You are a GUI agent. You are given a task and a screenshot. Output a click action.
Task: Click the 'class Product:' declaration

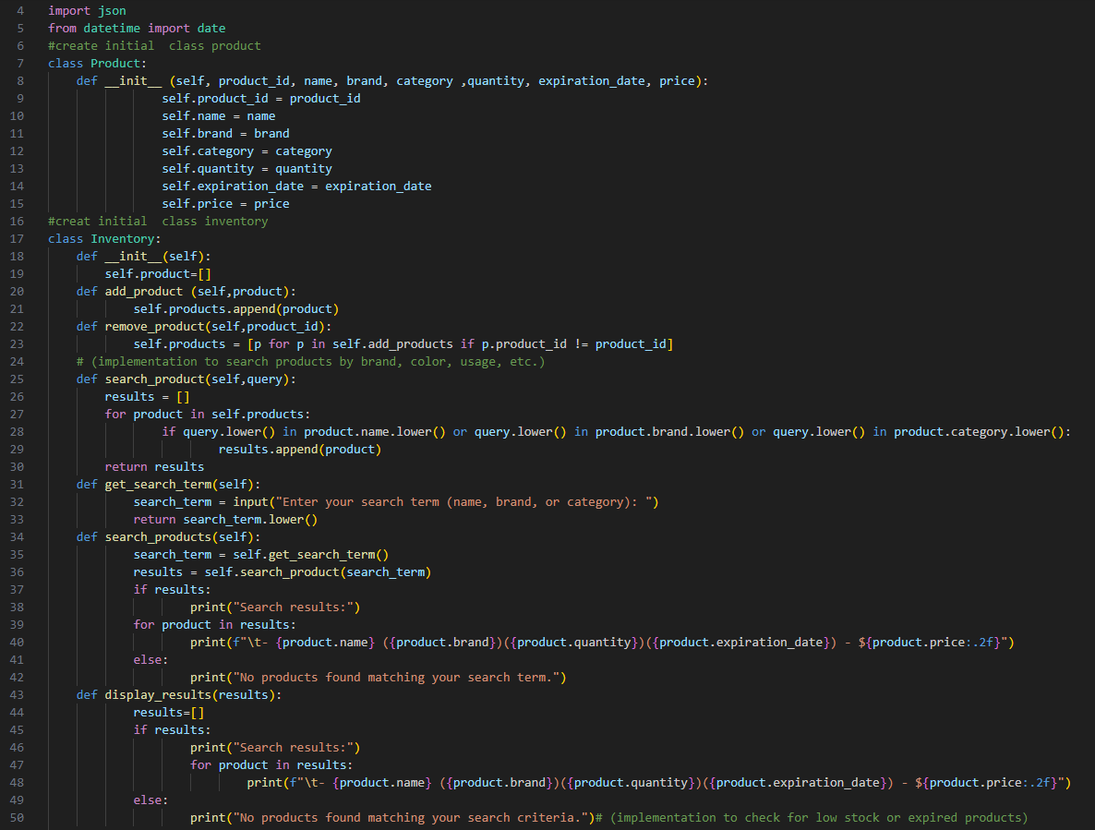click(97, 63)
